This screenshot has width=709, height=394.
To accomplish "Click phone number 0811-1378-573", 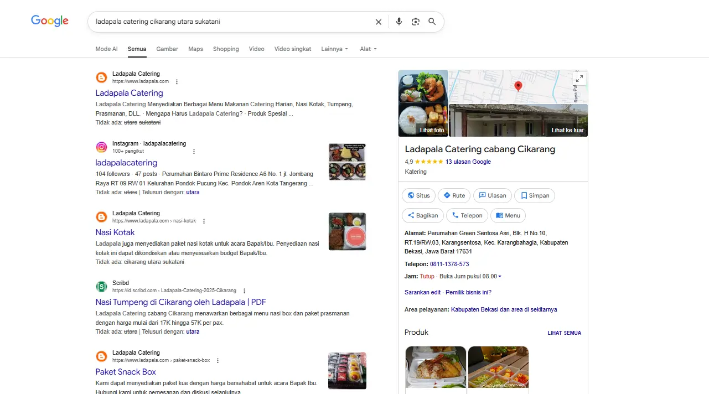I will coord(449,264).
